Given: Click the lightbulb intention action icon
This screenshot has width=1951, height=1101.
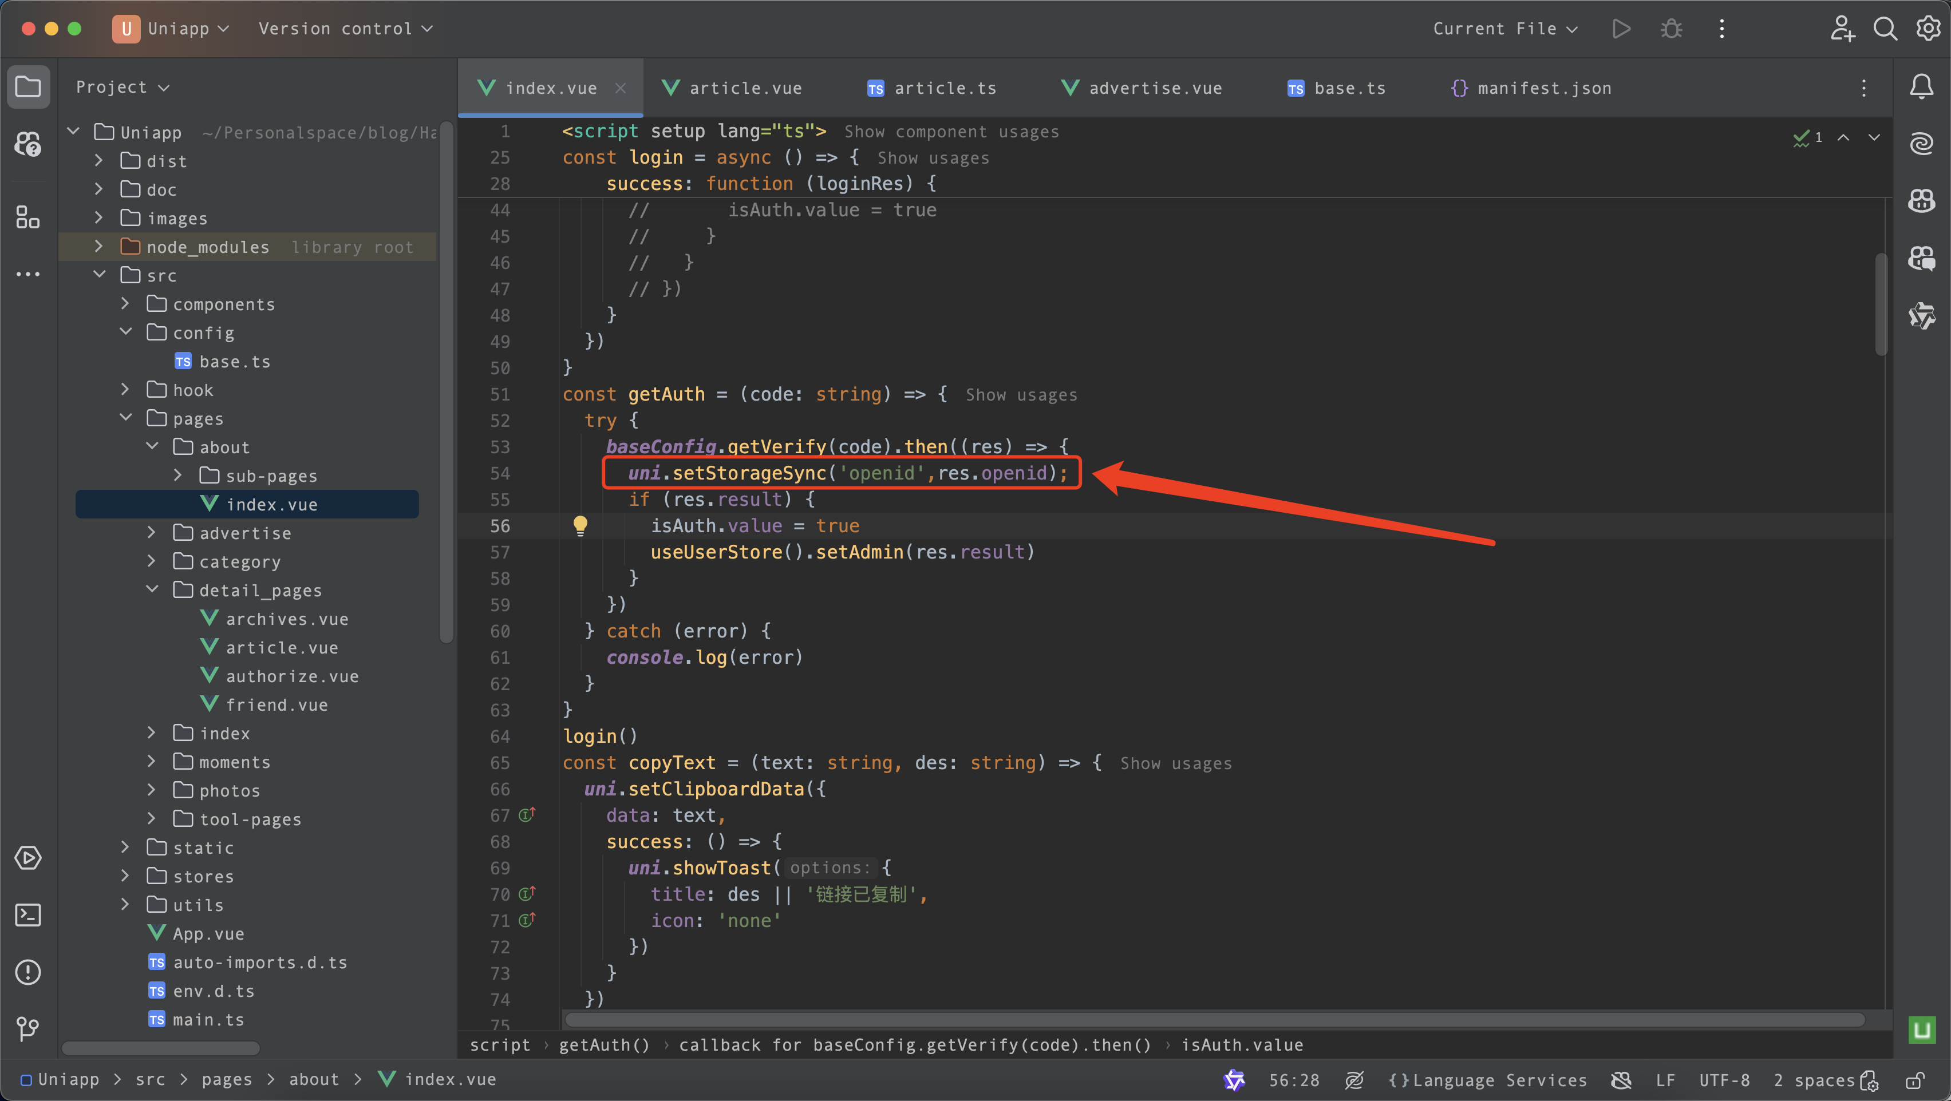Looking at the screenshot, I should click(x=580, y=525).
